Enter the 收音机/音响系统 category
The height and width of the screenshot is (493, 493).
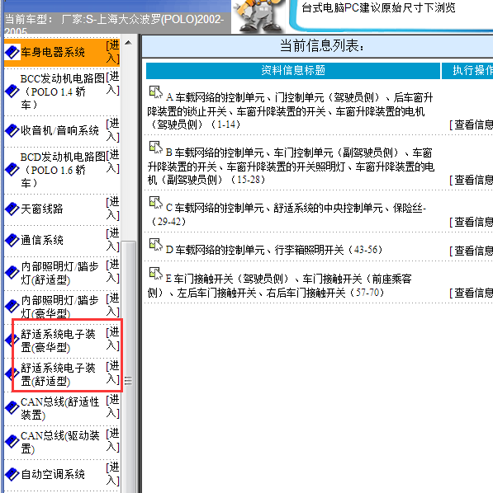112,130
